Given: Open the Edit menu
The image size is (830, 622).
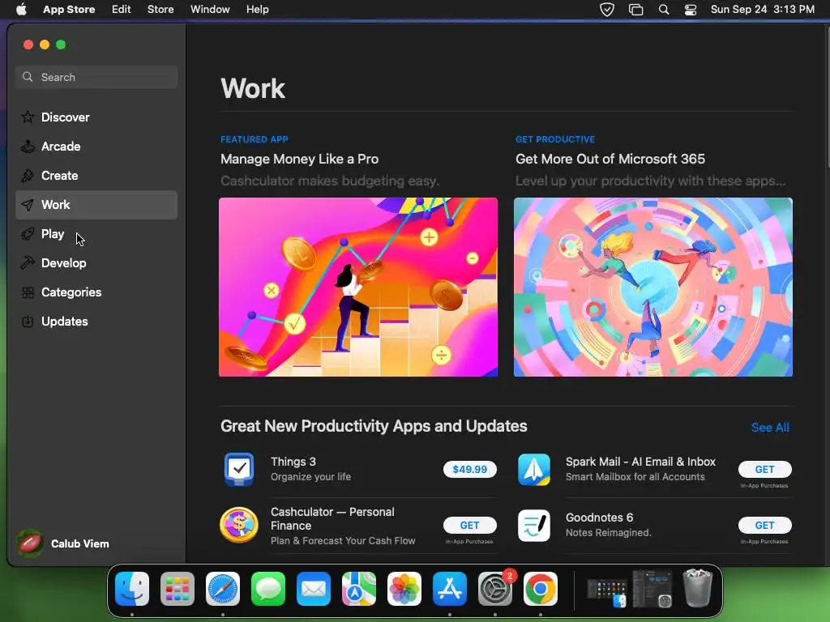Looking at the screenshot, I should click(x=122, y=10).
